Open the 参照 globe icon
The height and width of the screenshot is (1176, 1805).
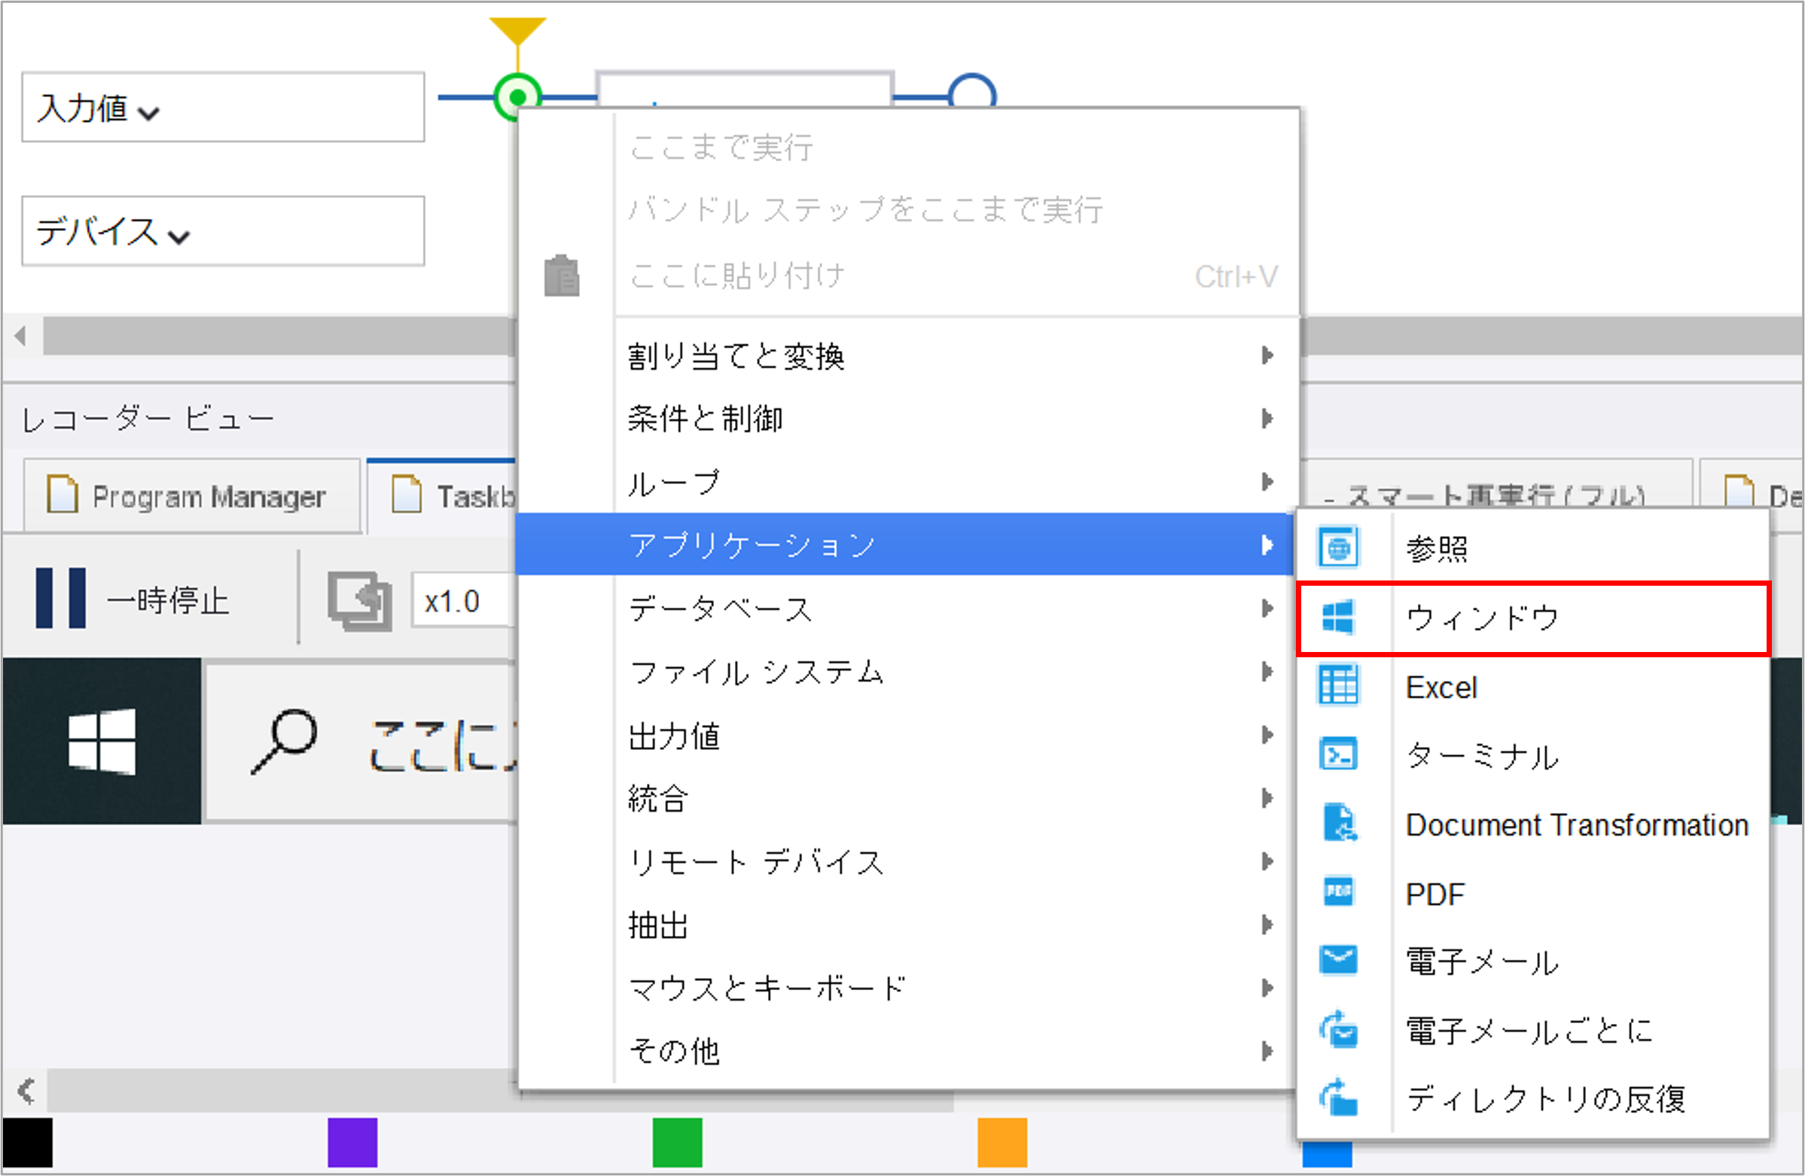pyautogui.click(x=1339, y=547)
